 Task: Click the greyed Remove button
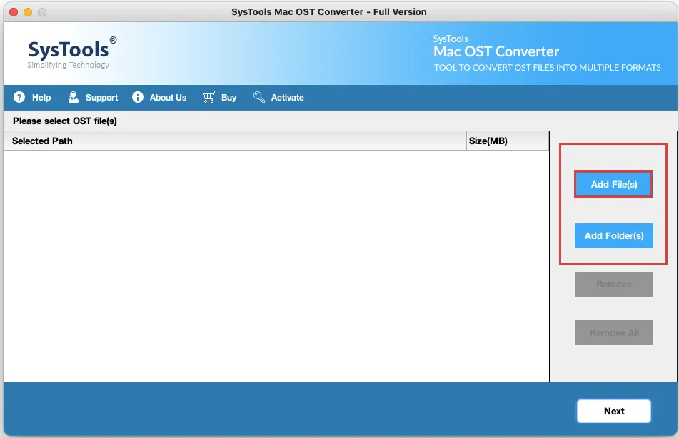[613, 285]
